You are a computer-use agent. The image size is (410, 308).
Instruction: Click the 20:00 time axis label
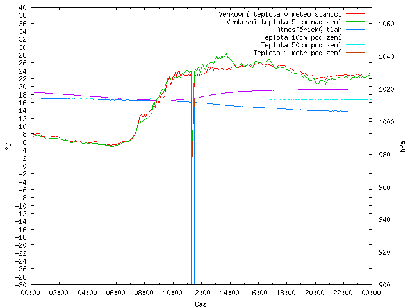coord(315,293)
